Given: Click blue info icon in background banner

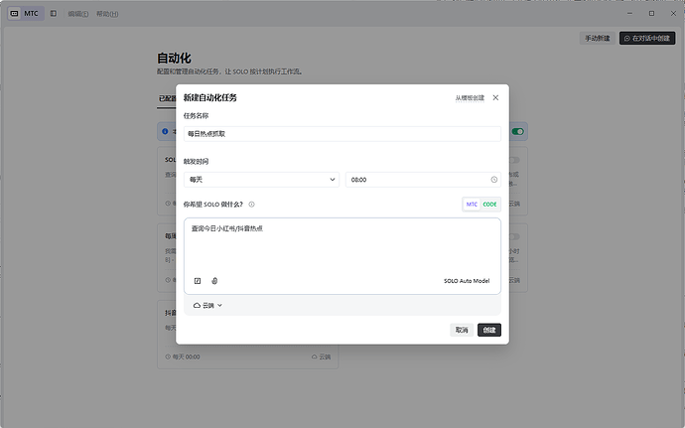Looking at the screenshot, I should point(165,131).
